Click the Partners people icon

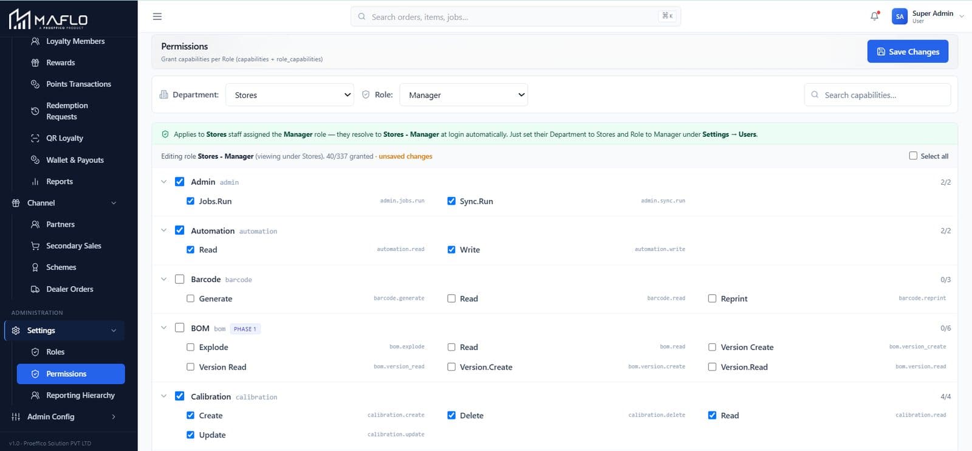point(35,224)
